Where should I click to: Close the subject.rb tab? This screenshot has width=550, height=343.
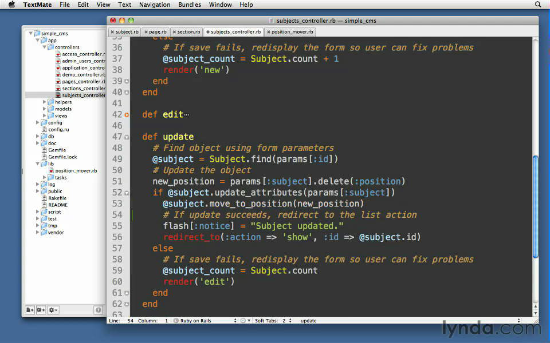[112, 32]
